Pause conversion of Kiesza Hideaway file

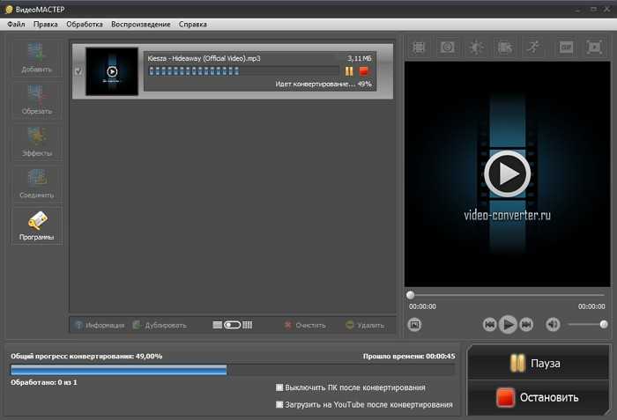349,71
